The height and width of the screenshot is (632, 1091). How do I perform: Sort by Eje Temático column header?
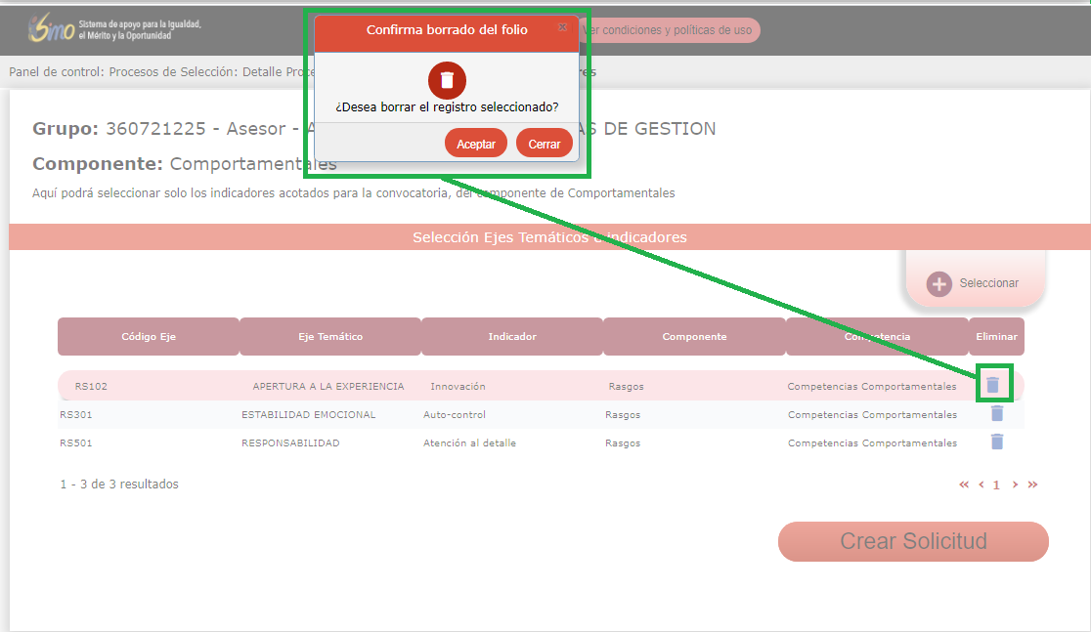[330, 336]
